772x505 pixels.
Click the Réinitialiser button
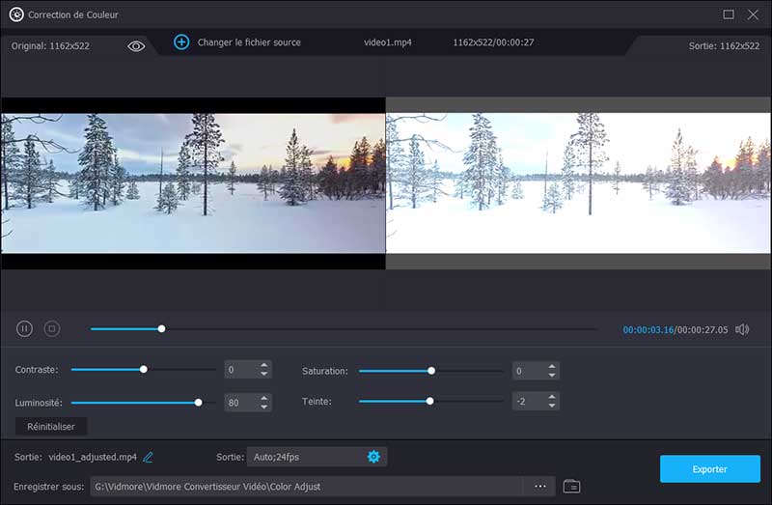coord(51,426)
